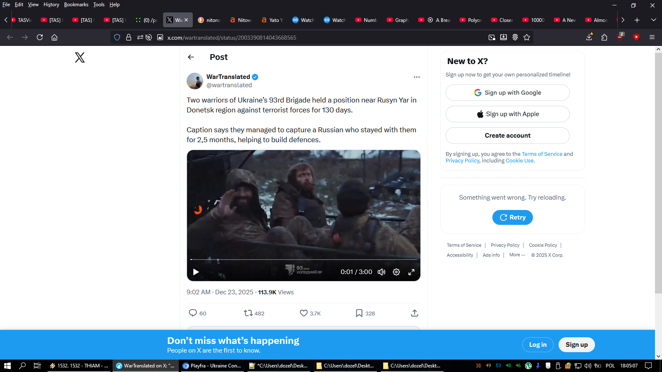Open the video settings gear
The height and width of the screenshot is (372, 662).
(x=396, y=272)
